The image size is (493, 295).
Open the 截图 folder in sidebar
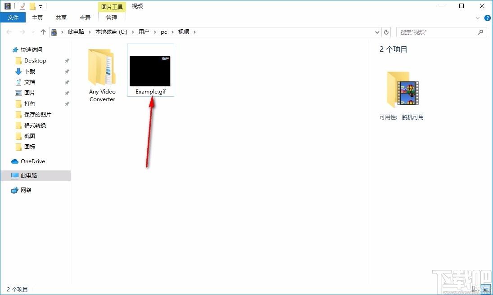click(30, 136)
